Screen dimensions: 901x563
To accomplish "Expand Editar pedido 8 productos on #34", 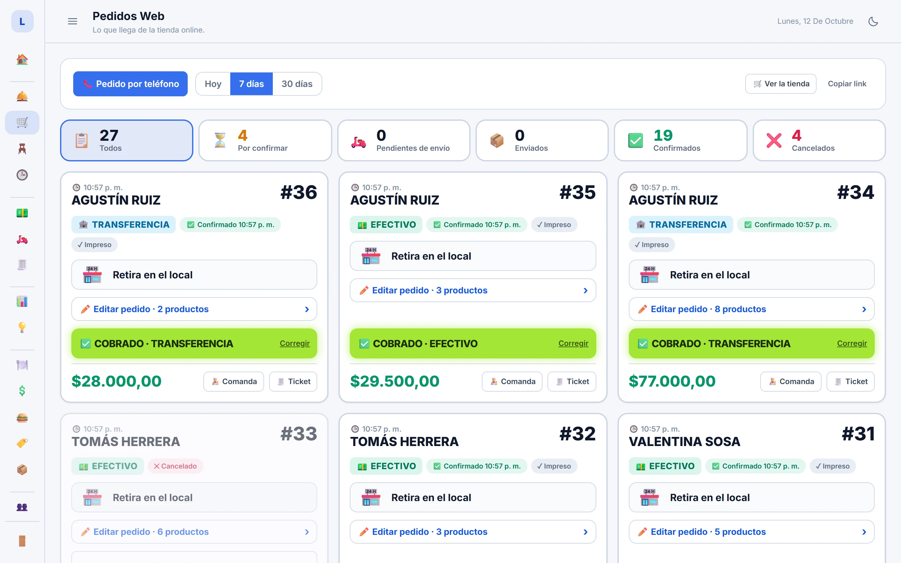I will (x=751, y=309).
